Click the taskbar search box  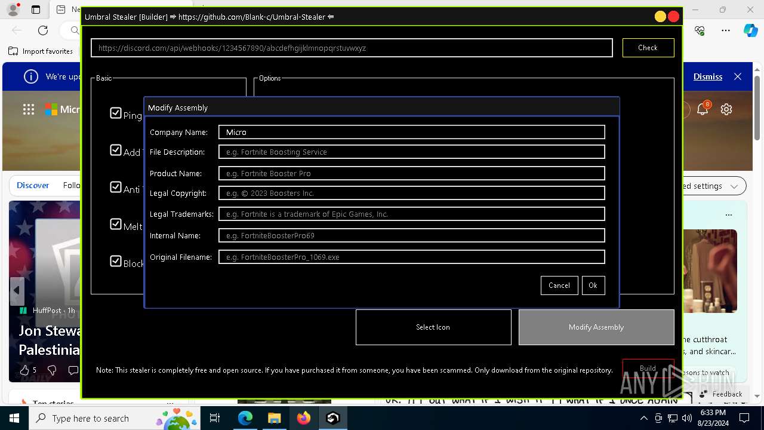115,418
